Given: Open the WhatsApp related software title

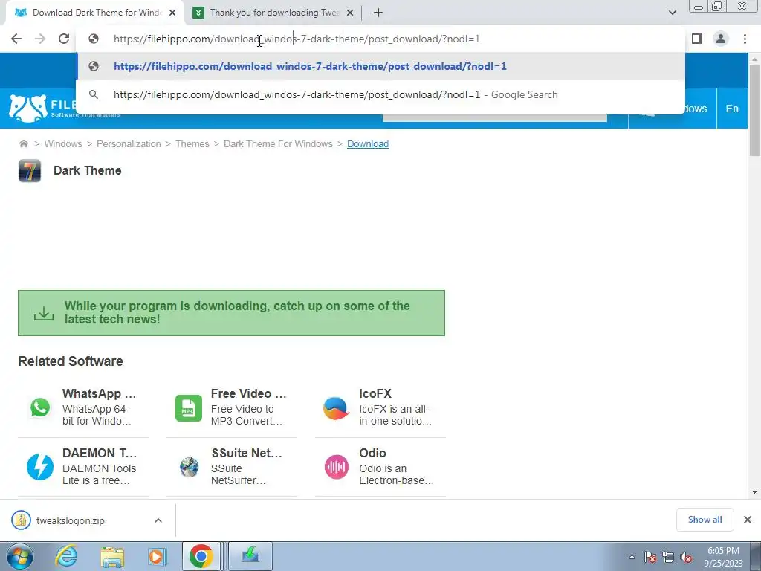Looking at the screenshot, I should (x=99, y=393).
